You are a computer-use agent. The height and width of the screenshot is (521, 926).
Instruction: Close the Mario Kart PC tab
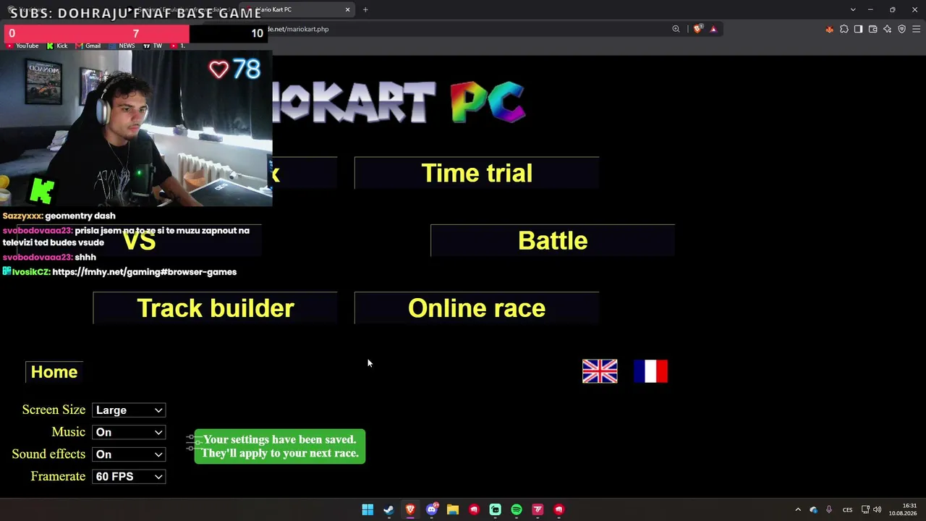point(347,9)
